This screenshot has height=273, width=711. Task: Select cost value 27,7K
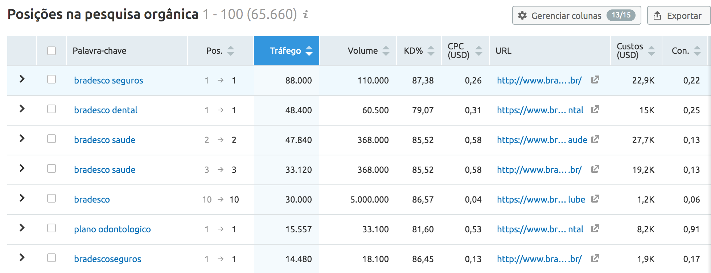tap(643, 140)
